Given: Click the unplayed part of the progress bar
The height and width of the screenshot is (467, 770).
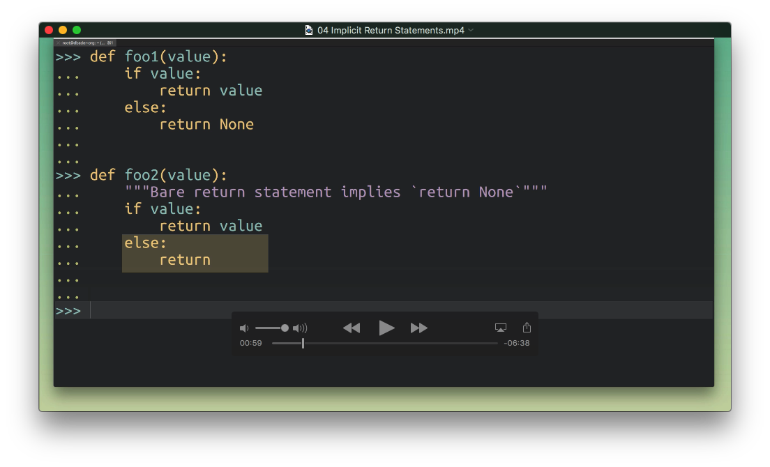Looking at the screenshot, I should 405,343.
